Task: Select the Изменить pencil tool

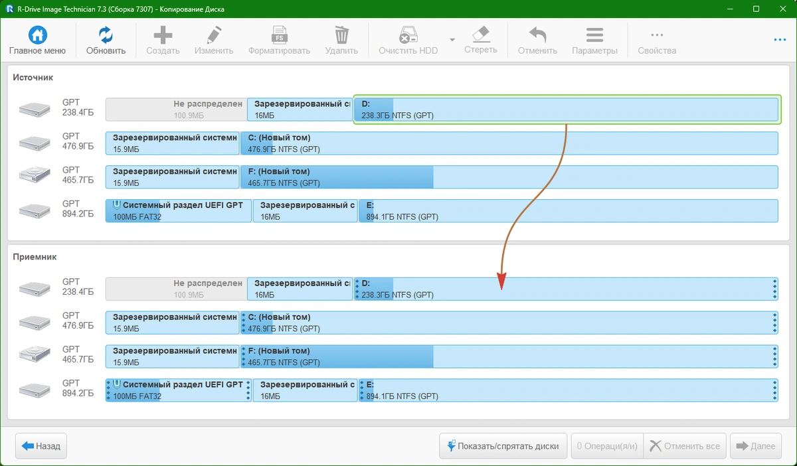Action: pos(214,35)
